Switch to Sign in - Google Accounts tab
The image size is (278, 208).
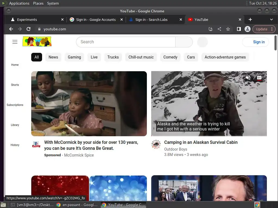(96, 19)
